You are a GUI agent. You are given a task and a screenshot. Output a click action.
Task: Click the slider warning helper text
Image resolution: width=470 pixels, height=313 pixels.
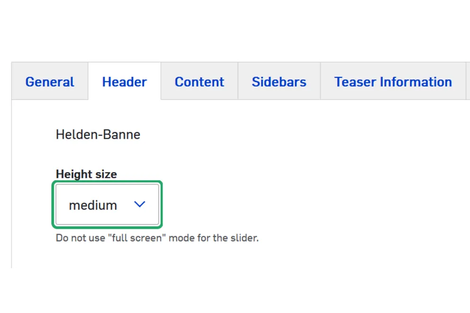click(157, 238)
